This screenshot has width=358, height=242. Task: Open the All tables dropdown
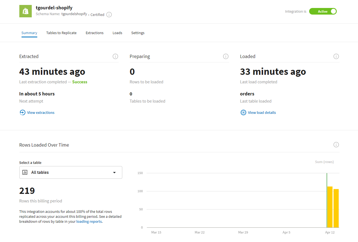tap(71, 172)
